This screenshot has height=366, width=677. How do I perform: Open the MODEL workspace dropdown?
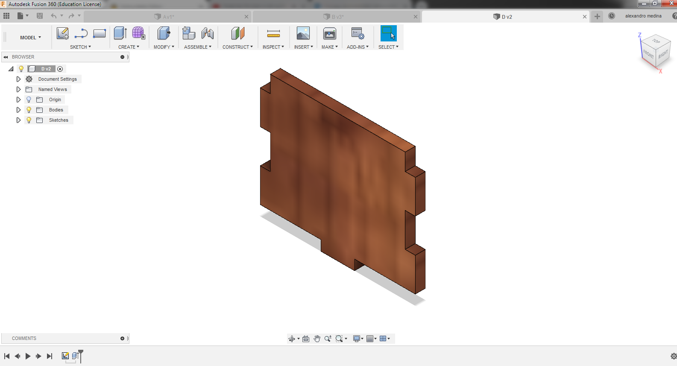tap(31, 38)
